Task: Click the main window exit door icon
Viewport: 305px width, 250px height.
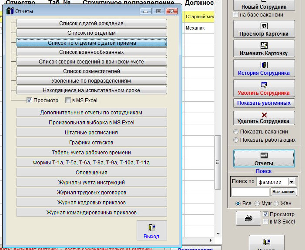Action: click(266, 241)
